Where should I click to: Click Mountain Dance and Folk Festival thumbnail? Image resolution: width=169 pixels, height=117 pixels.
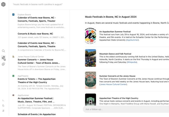click(x=90, y=58)
